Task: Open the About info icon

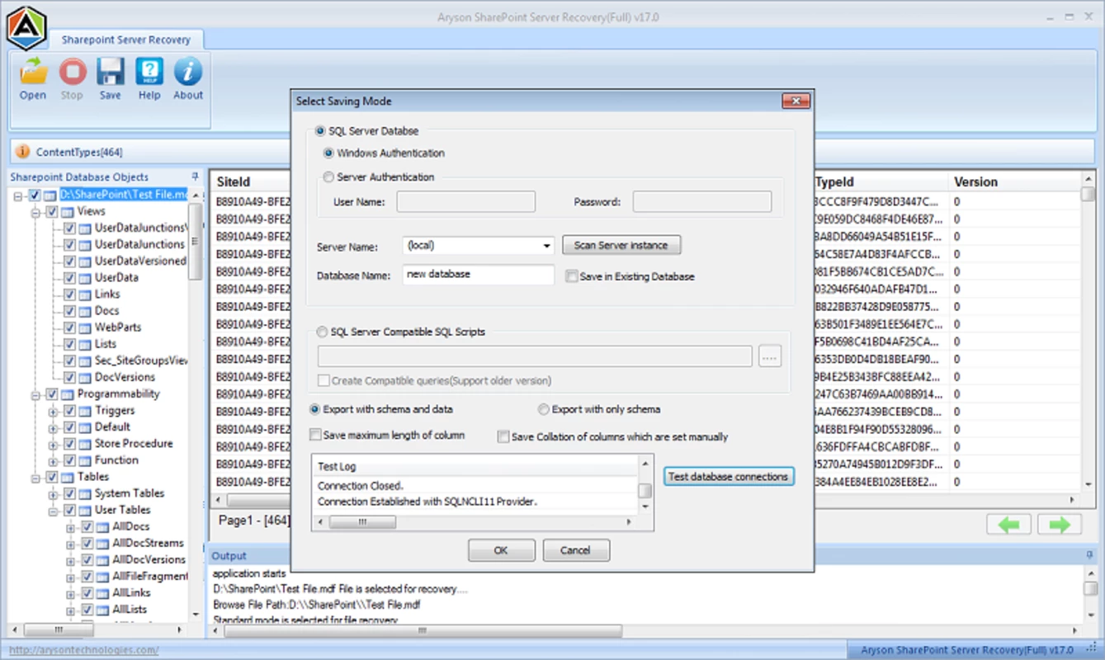Action: point(187,73)
